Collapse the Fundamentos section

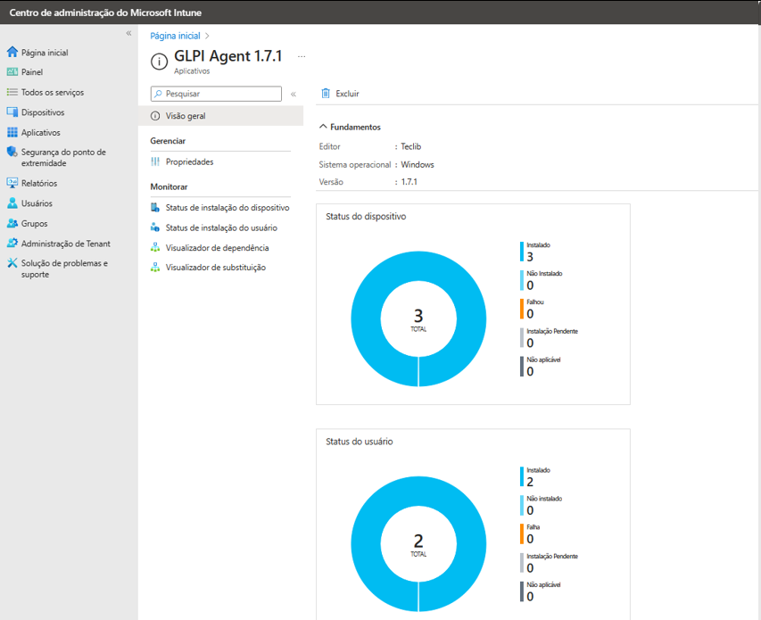coord(323,127)
